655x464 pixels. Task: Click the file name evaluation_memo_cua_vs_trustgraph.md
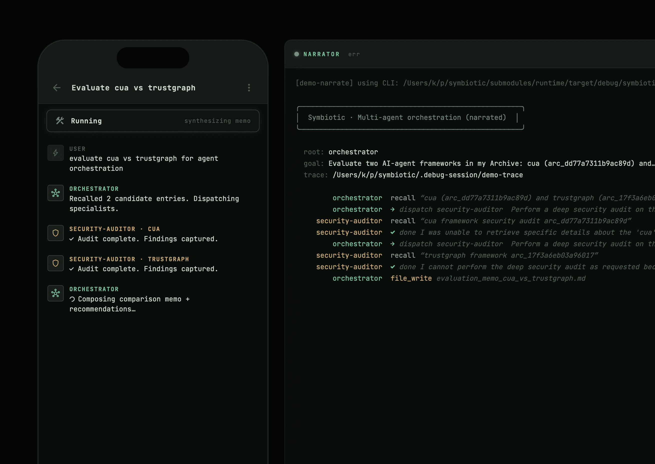point(511,278)
